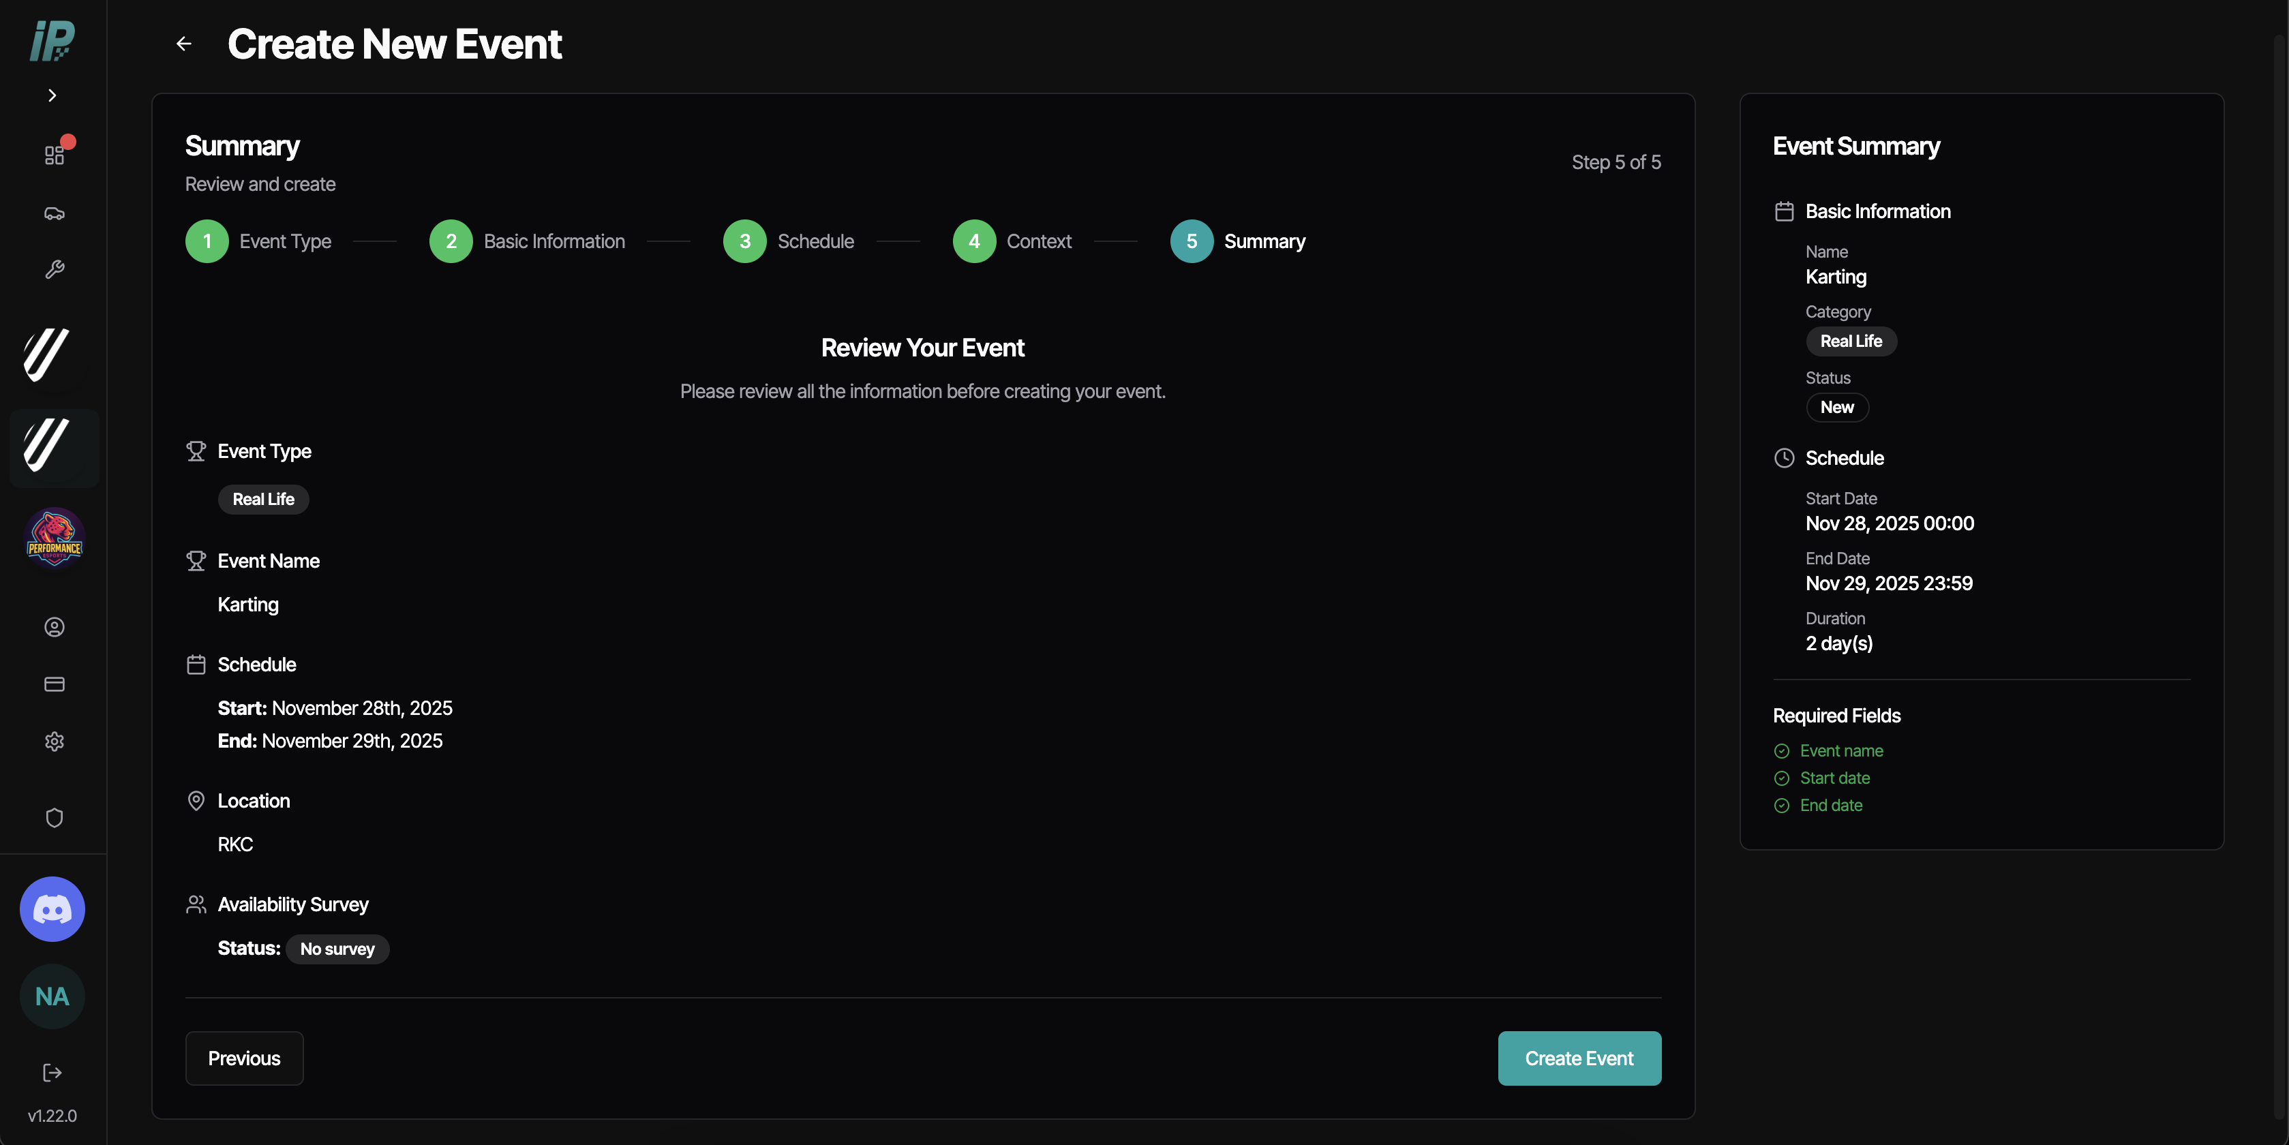Click the calendar icon beside Basic Information
The width and height of the screenshot is (2289, 1145).
pos(1783,211)
